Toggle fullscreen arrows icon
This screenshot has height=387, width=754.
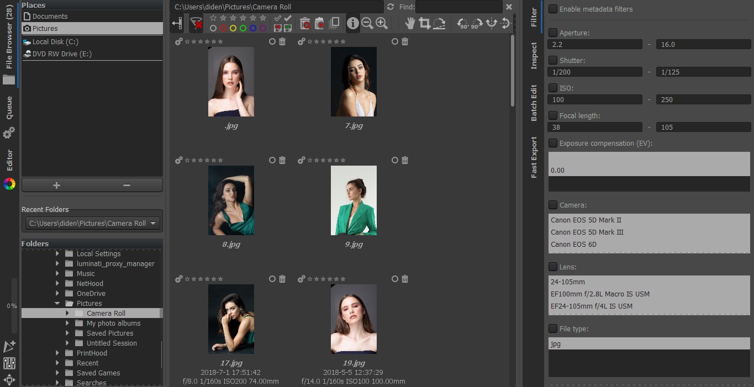tap(9, 379)
